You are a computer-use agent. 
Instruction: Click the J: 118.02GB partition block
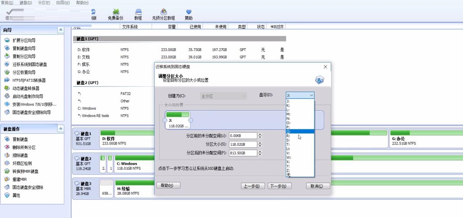178,120
